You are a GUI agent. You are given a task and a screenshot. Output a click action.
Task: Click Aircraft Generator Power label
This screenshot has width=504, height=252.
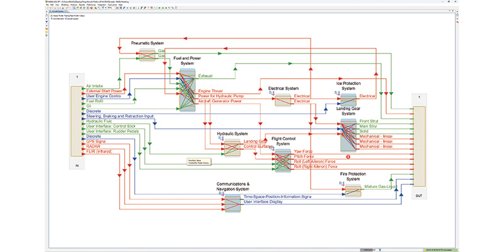[220, 101]
